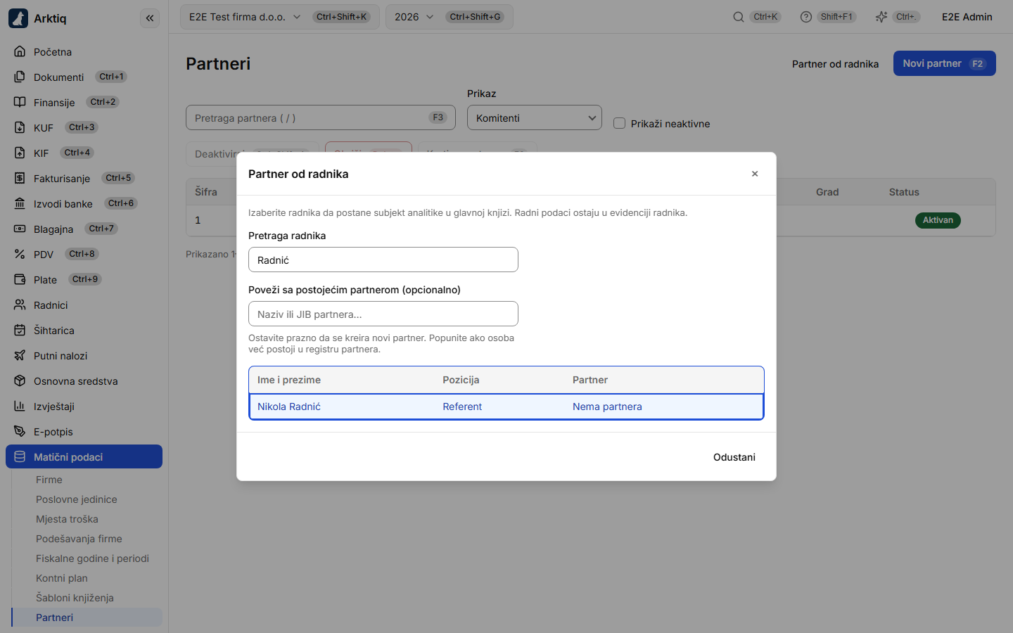Open Fiskalne godine i periodi item
This screenshot has width=1013, height=633.
92,558
